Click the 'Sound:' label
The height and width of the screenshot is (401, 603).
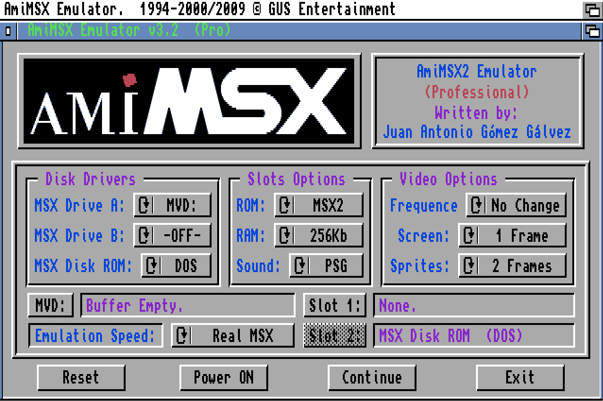[x=259, y=265]
